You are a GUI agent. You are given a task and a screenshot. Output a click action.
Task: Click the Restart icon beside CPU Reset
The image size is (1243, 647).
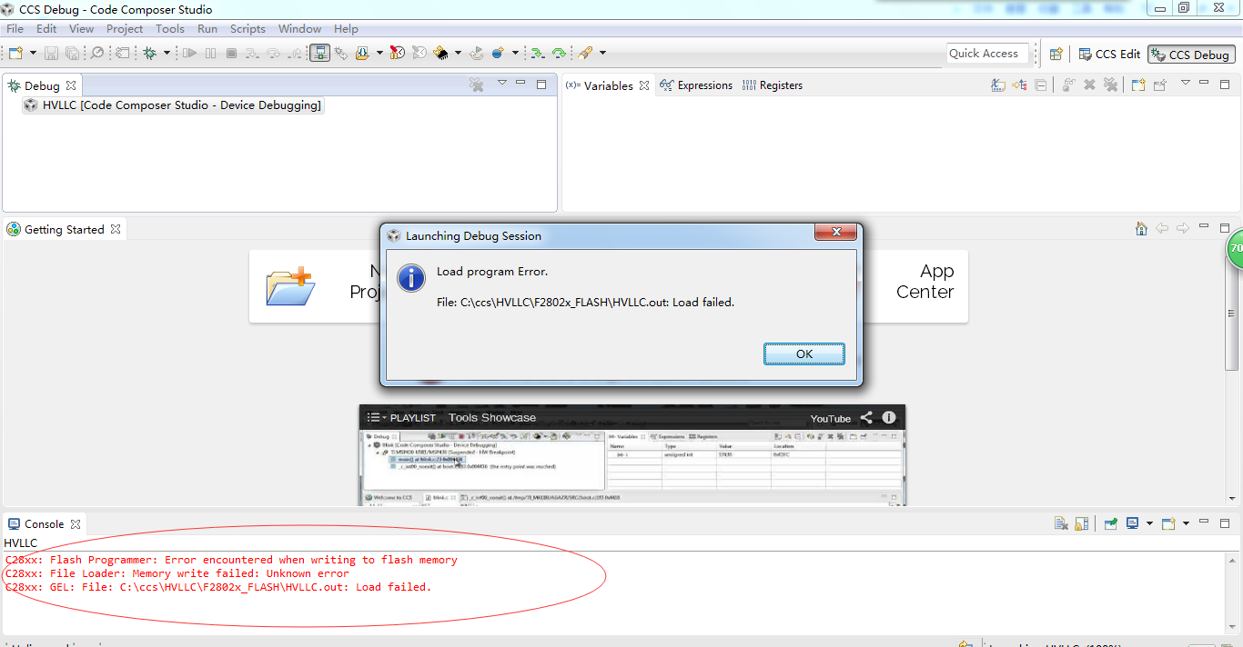pos(419,53)
